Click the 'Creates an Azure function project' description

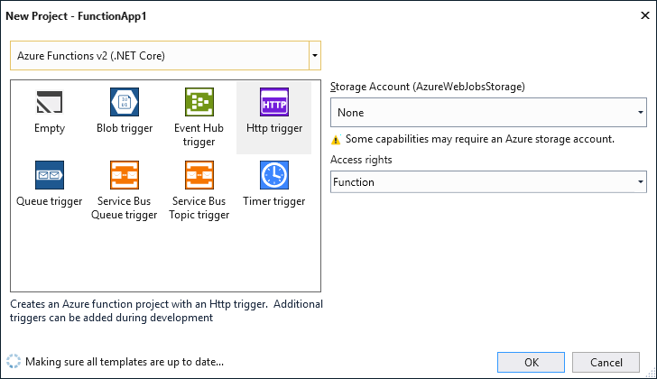click(166, 310)
